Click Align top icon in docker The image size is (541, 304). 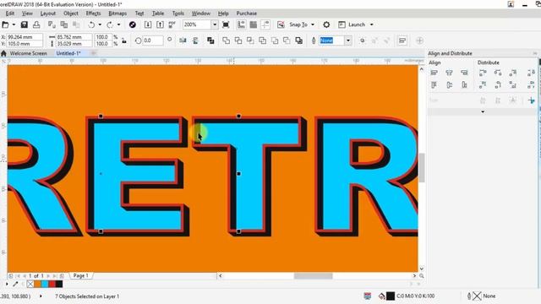click(x=434, y=84)
